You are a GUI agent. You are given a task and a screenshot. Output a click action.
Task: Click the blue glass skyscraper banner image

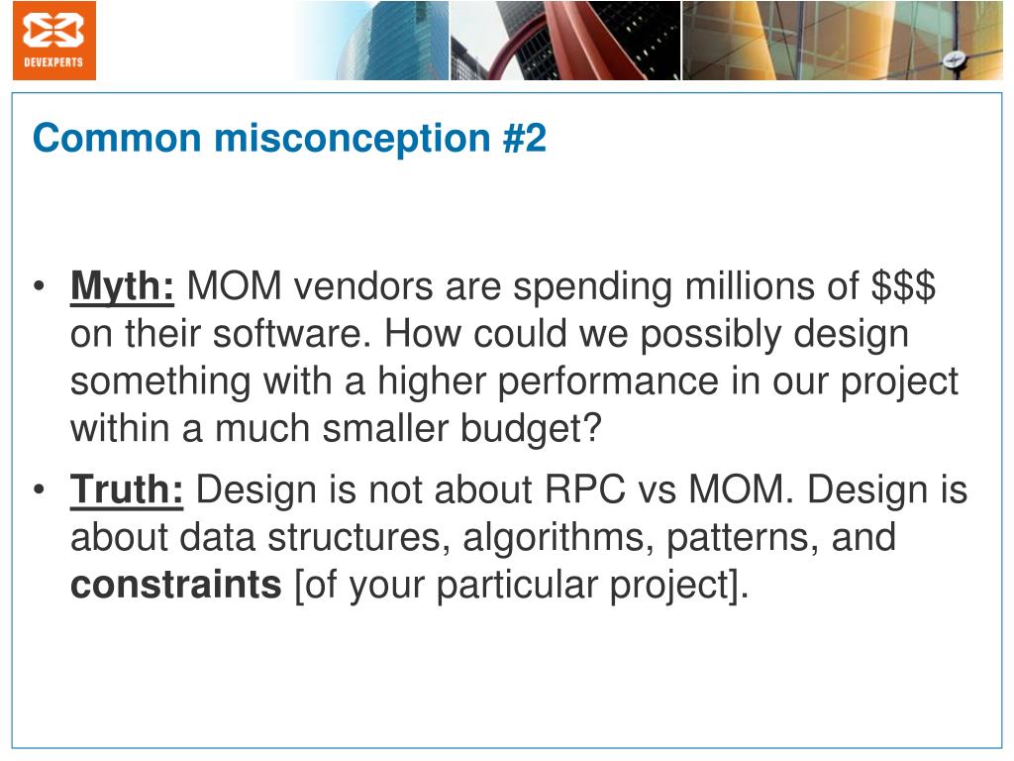click(370, 40)
